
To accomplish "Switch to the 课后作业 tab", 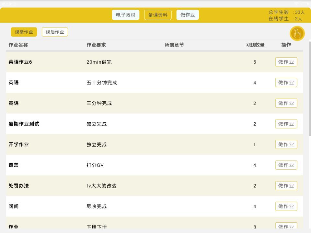I will click(x=54, y=32).
